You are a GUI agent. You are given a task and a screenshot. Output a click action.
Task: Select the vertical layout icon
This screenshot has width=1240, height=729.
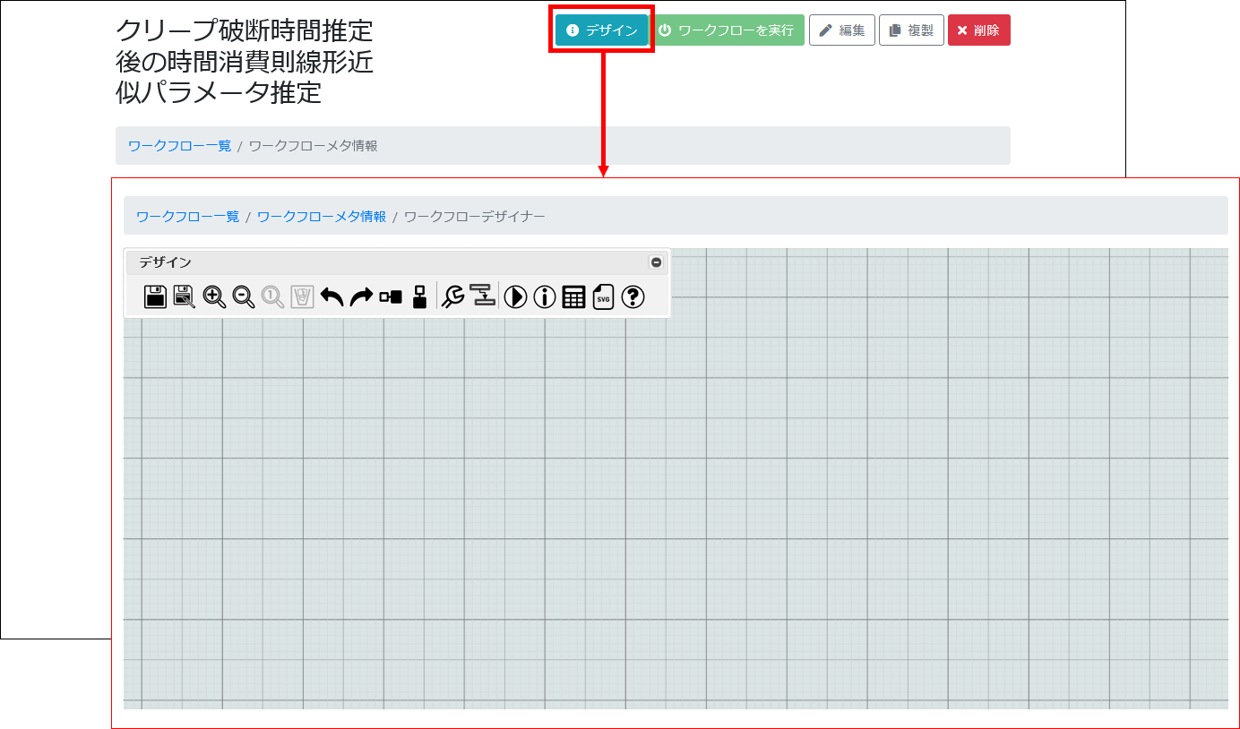[x=419, y=296]
